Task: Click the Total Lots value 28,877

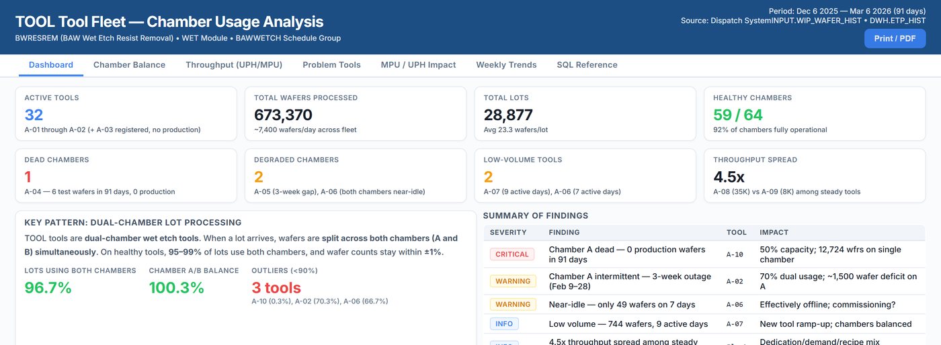Action: (x=508, y=115)
